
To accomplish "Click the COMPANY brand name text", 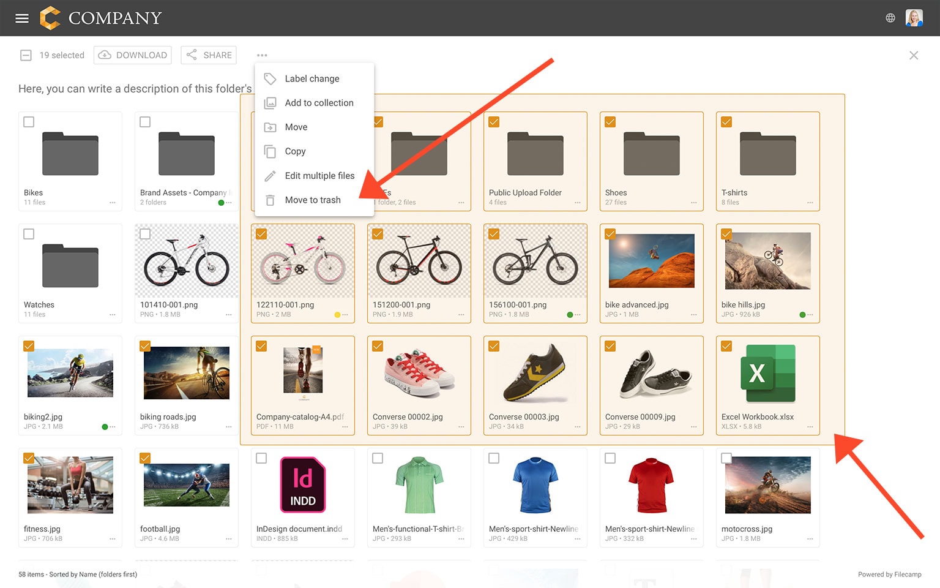I will tap(115, 18).
